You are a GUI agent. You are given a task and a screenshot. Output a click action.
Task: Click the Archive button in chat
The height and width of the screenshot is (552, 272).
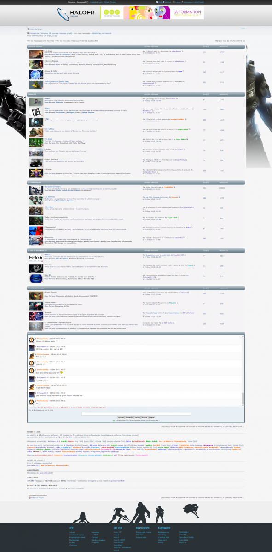click(x=145, y=417)
